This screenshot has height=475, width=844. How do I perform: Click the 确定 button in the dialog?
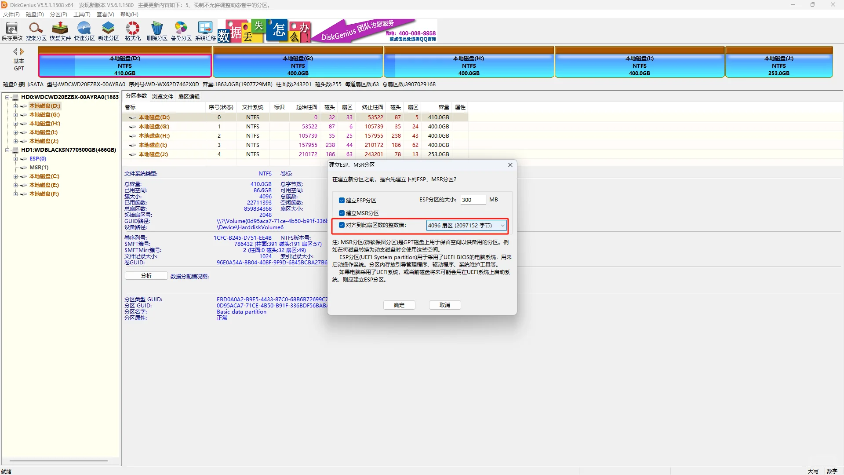click(x=399, y=305)
